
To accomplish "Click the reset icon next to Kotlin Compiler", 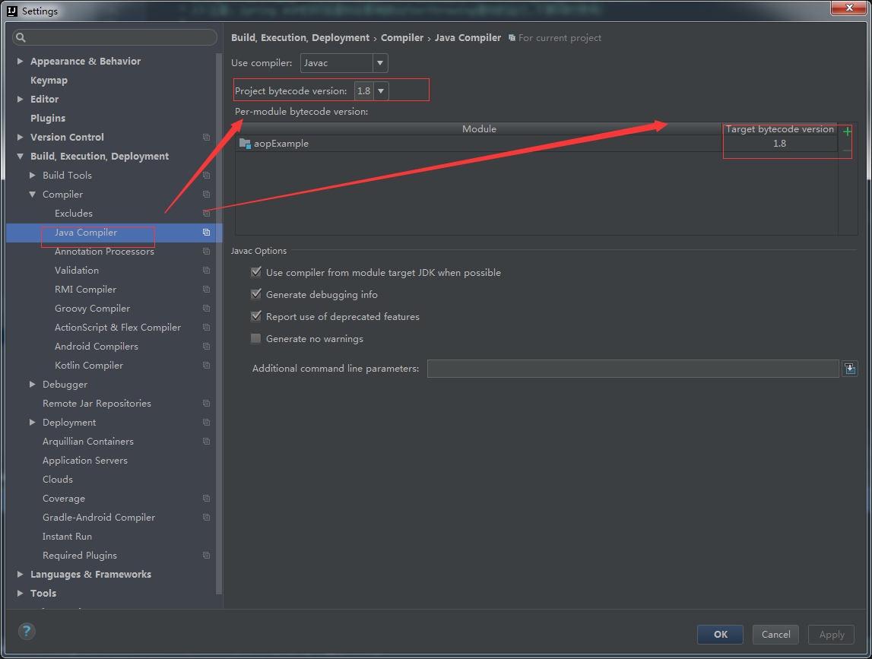I will tap(206, 365).
